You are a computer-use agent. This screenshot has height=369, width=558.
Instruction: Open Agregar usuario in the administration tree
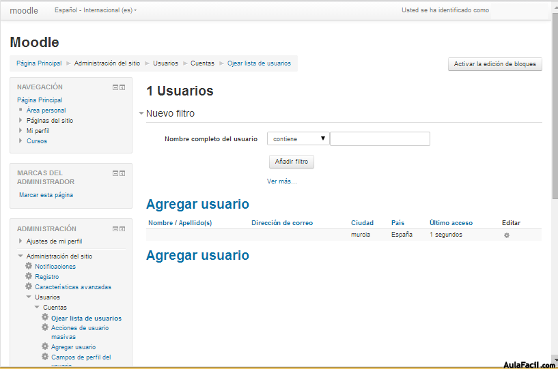pyautogui.click(x=73, y=347)
